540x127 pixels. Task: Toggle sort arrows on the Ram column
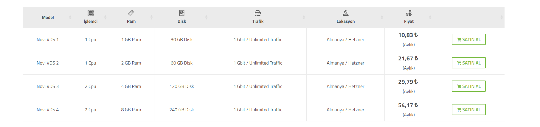[151, 17]
